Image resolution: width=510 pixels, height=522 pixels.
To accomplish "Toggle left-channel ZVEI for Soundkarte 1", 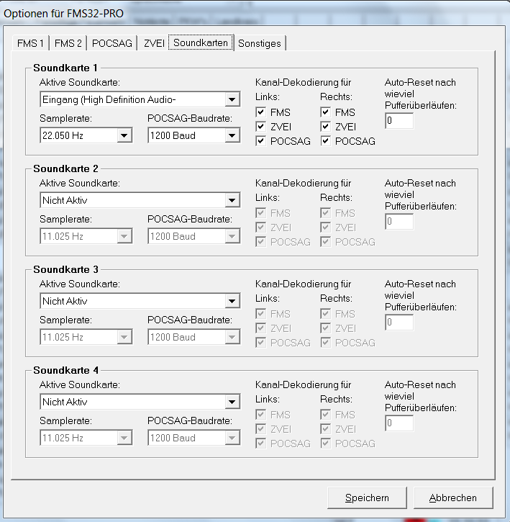I will (261, 127).
